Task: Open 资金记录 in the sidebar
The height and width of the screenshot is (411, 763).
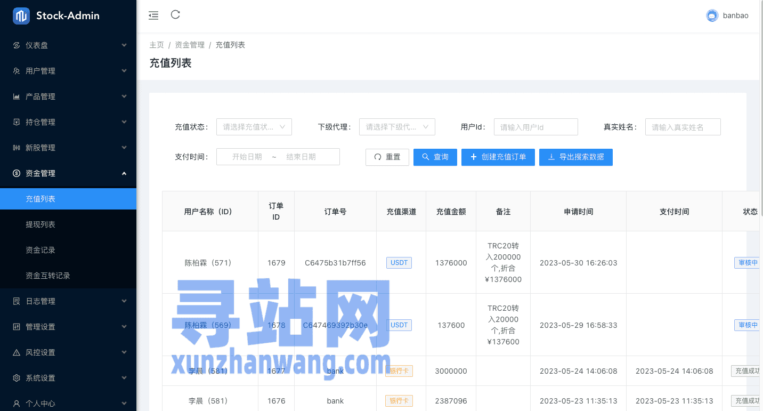Action: 68,250
